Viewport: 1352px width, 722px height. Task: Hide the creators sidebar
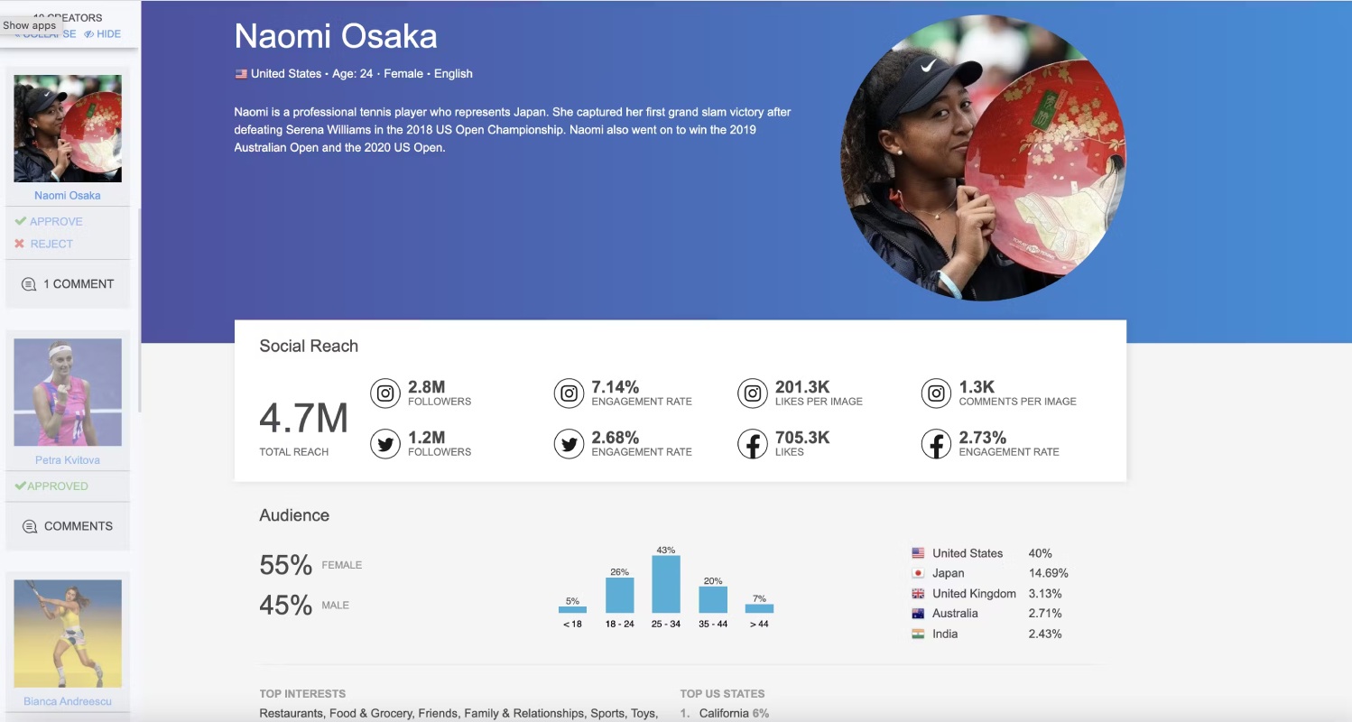click(102, 34)
